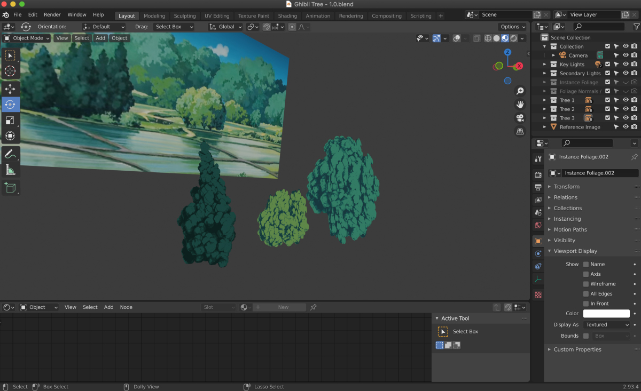Image resolution: width=641 pixels, height=391 pixels.
Task: Open the Output properties tab
Action: tap(538, 187)
